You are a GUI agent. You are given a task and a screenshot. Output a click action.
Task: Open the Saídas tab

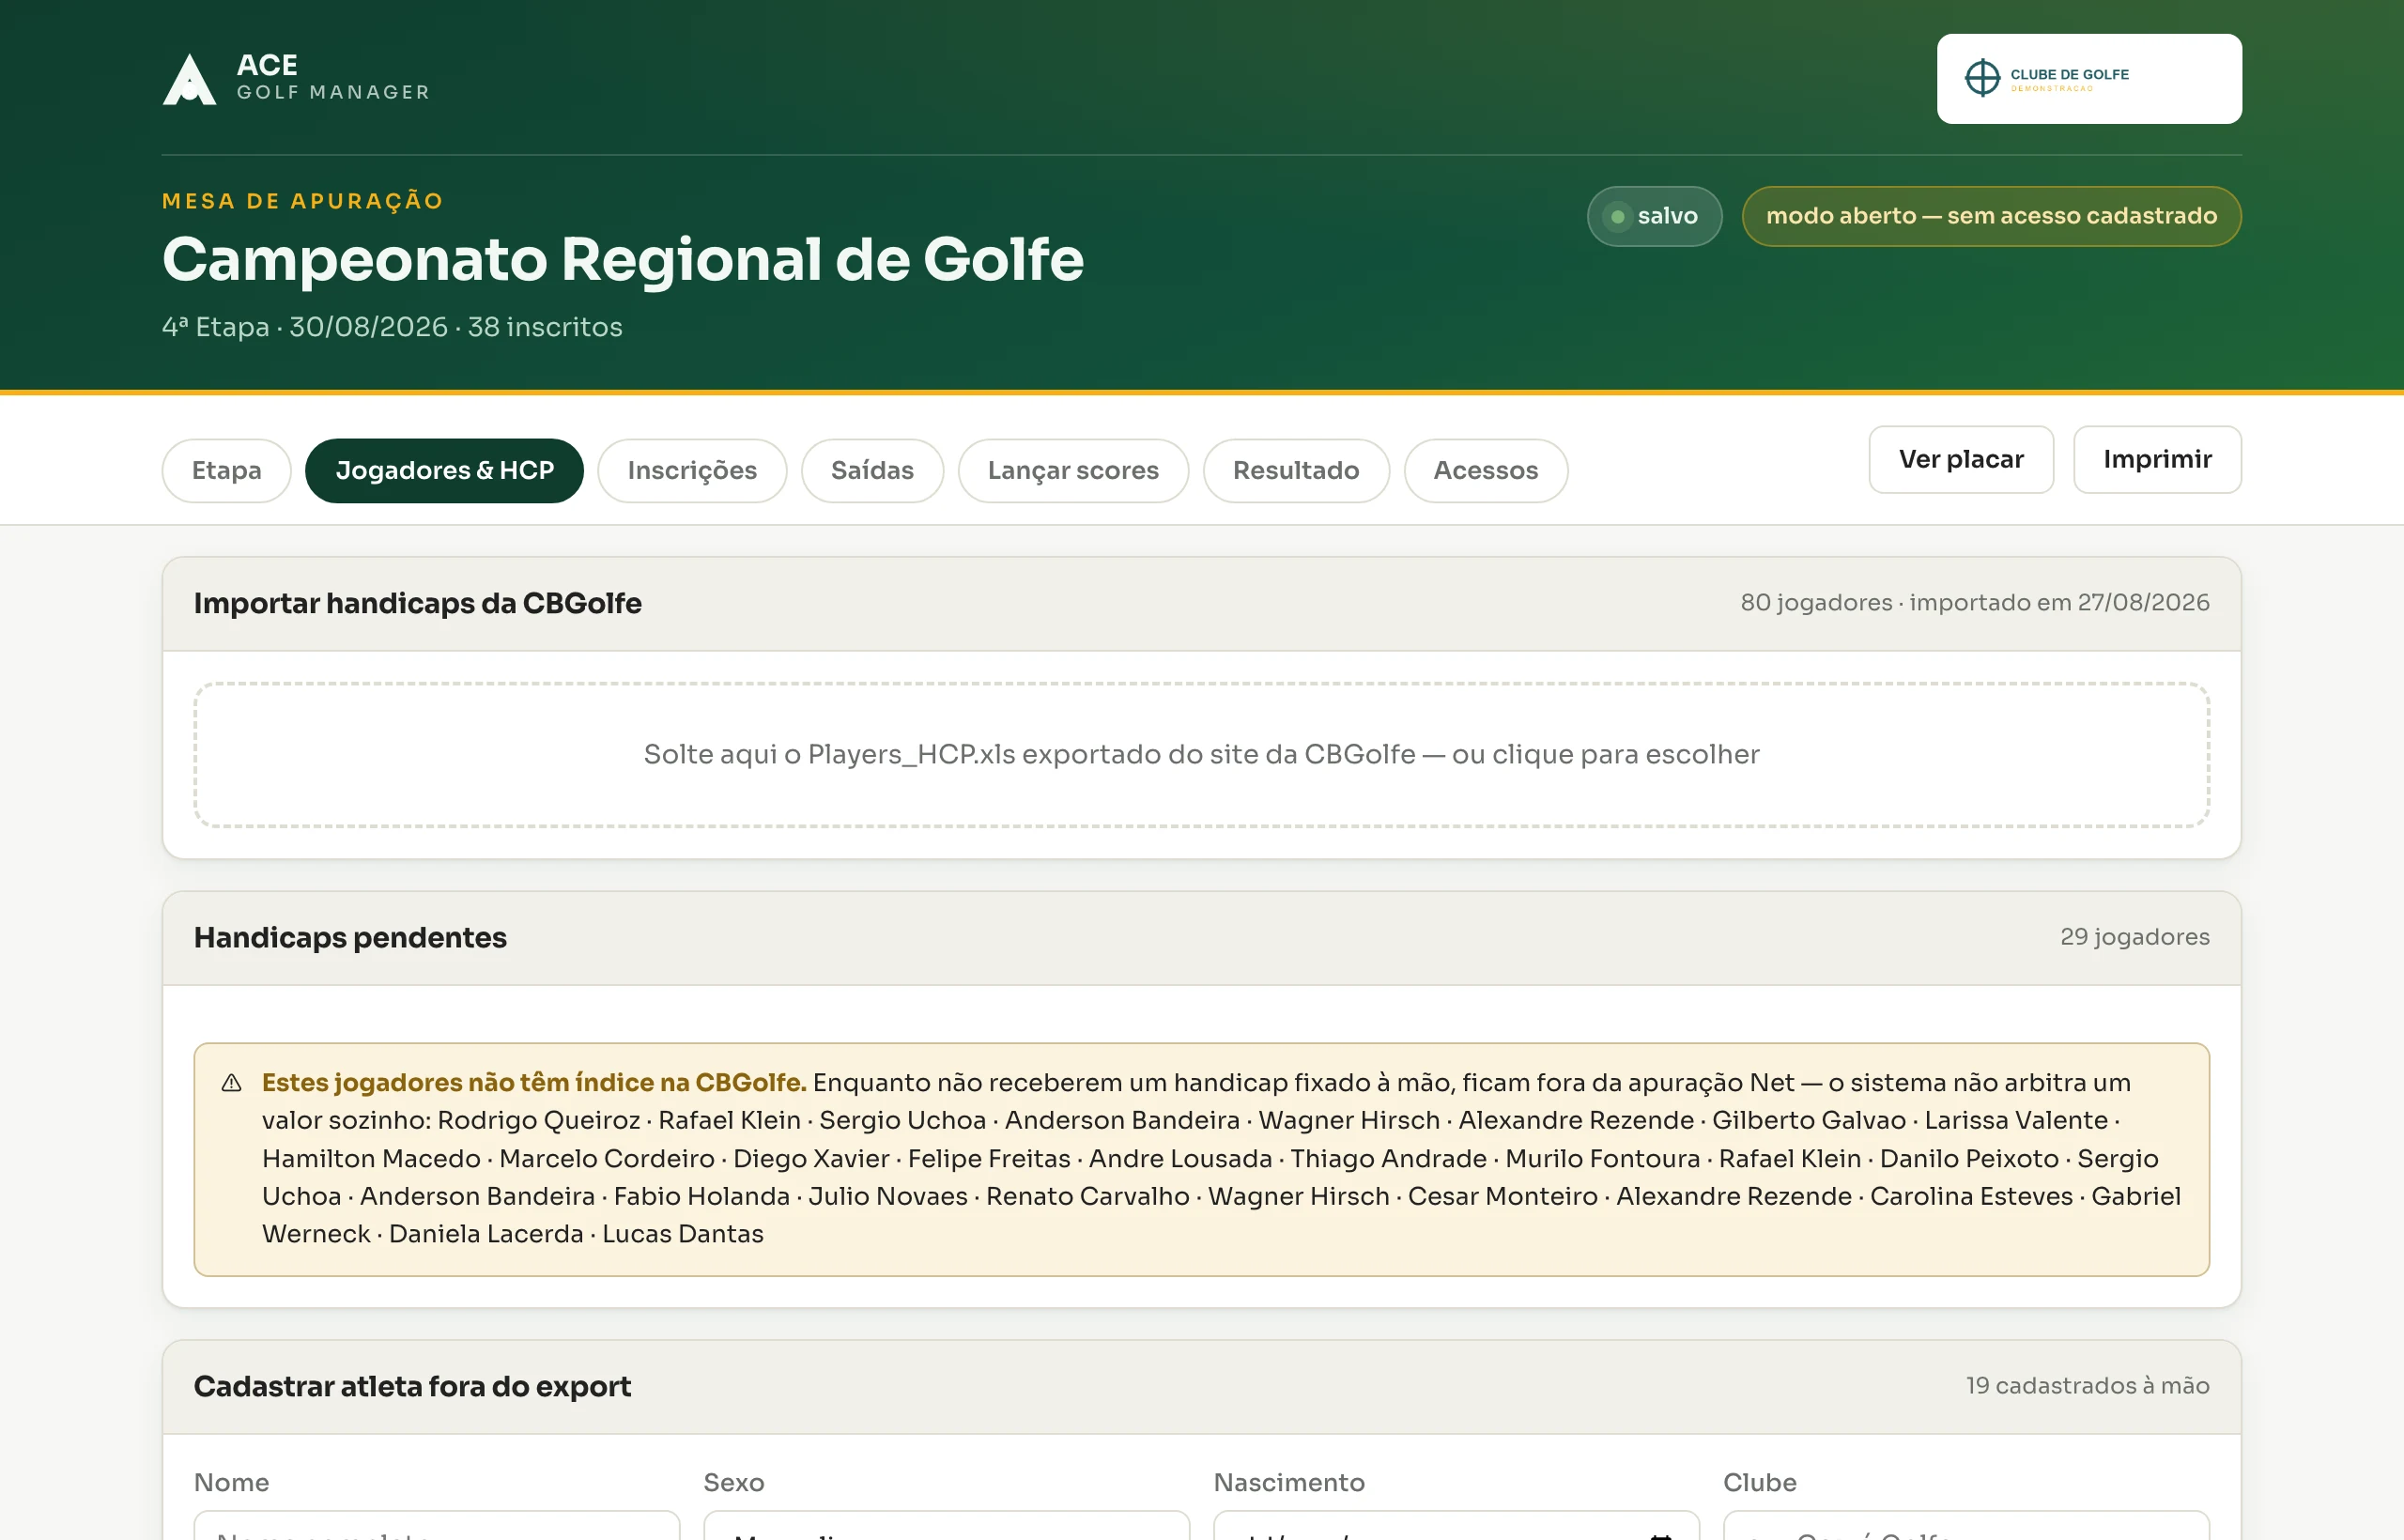872,470
